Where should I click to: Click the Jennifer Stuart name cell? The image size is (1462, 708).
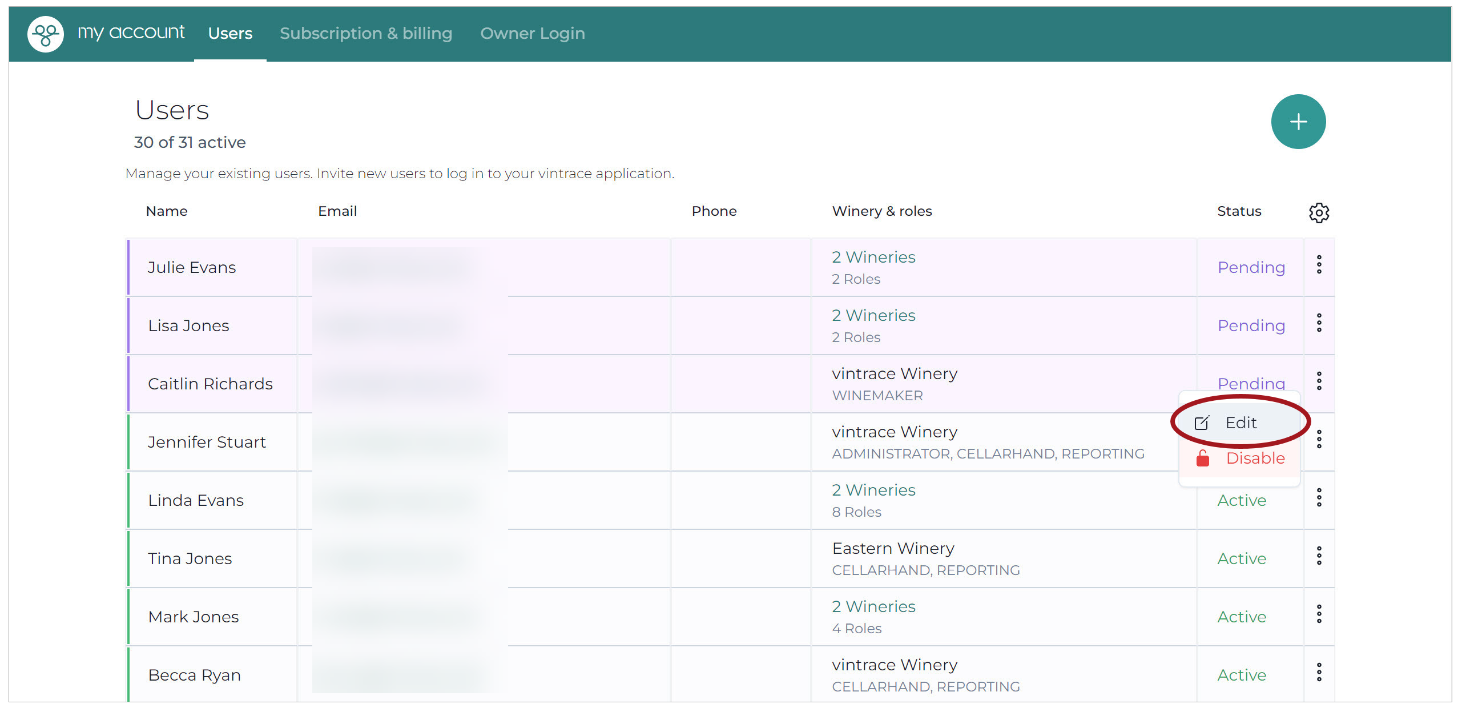point(212,442)
